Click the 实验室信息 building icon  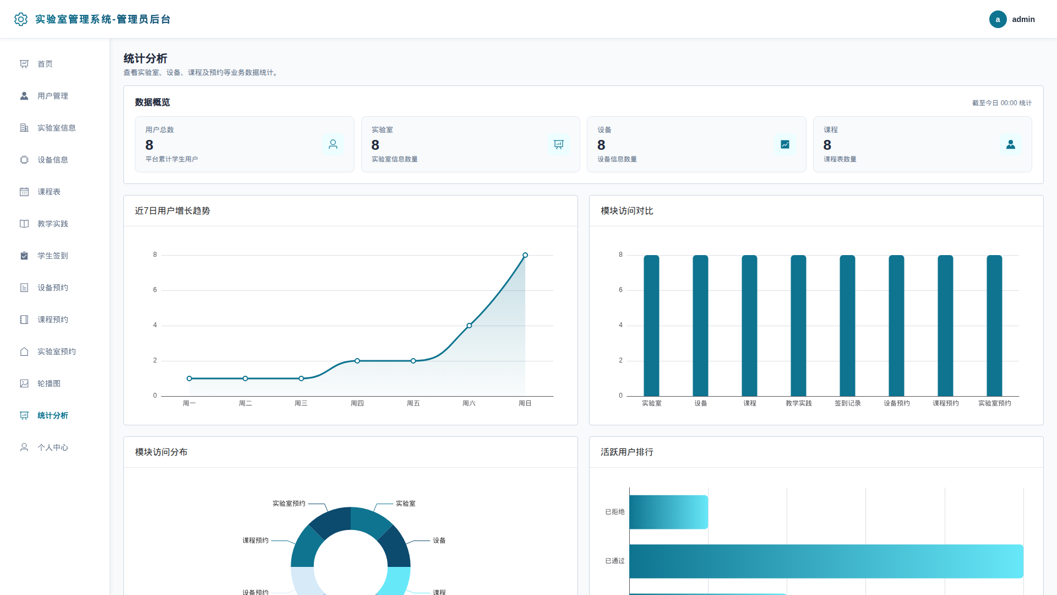(24, 128)
